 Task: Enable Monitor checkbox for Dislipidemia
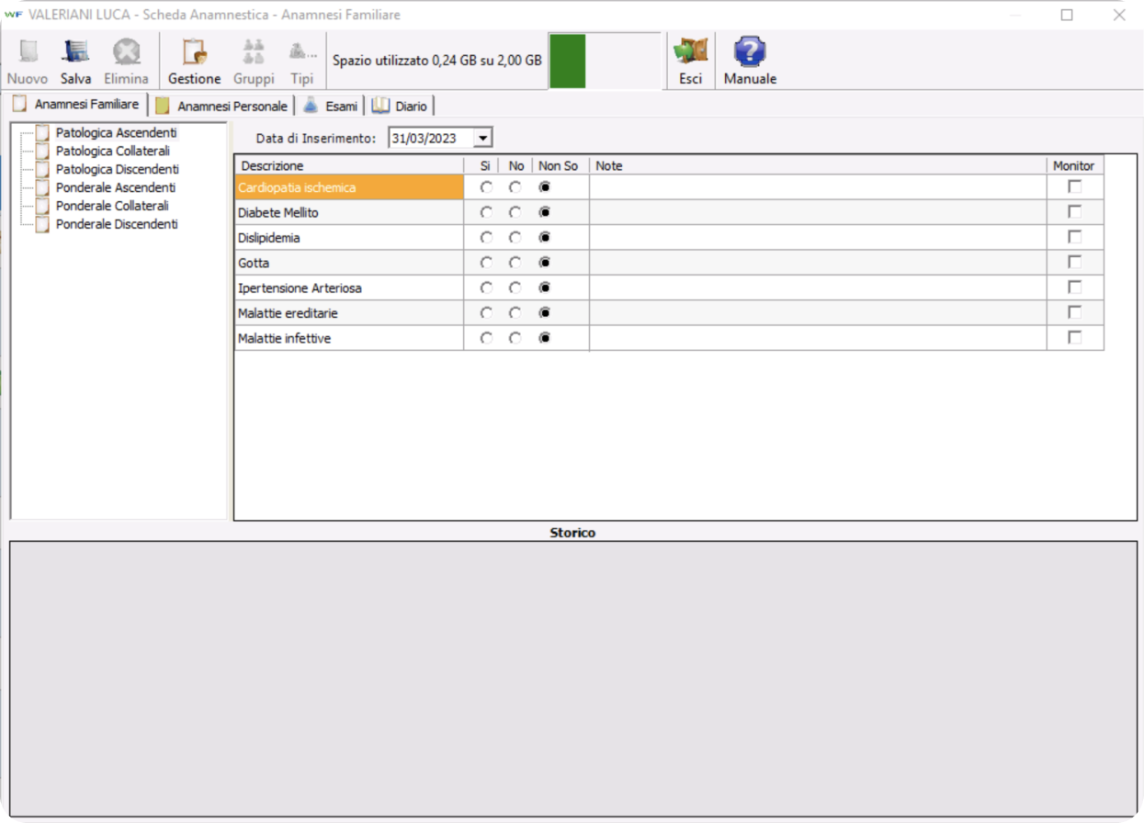click(1074, 237)
